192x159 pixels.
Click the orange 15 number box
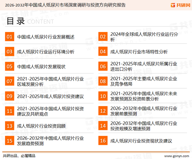(9, 141)
